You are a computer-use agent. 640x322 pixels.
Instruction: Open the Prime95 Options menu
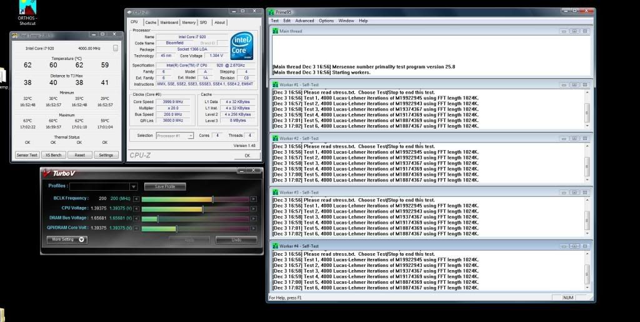pos(326,21)
